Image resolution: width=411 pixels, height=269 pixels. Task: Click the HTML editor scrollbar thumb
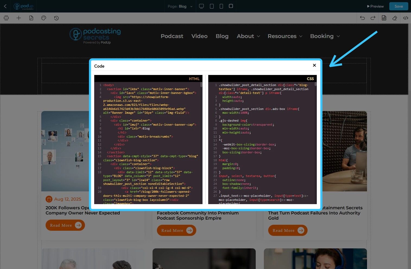click(x=201, y=85)
